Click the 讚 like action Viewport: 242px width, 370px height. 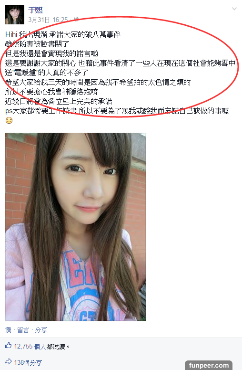8,330
